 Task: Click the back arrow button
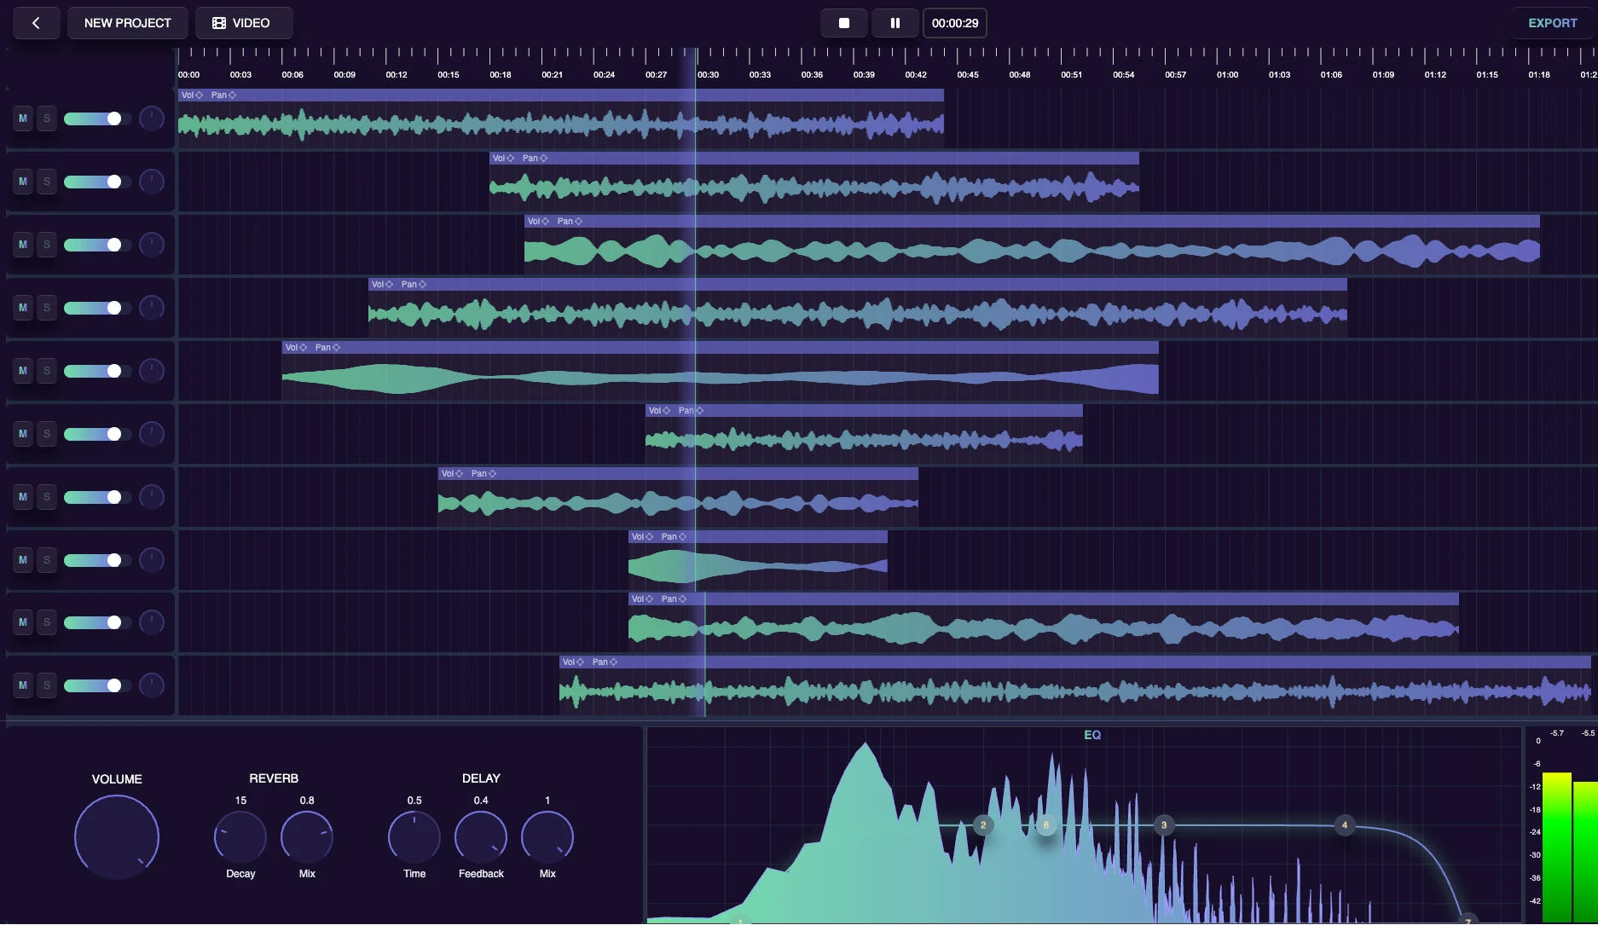(x=36, y=23)
